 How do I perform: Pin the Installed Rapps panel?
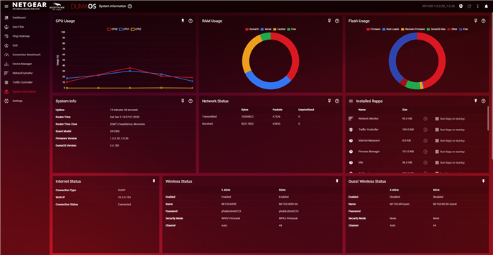click(x=476, y=101)
